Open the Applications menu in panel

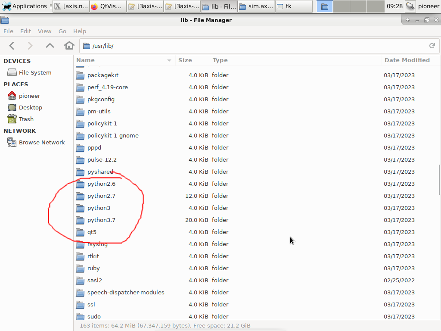[25, 6]
